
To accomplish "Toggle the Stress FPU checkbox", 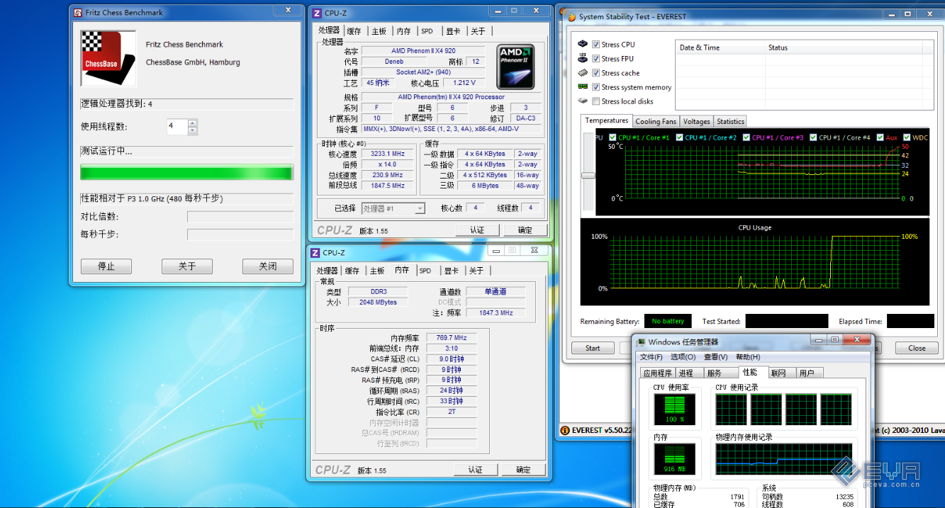I will coord(596,59).
